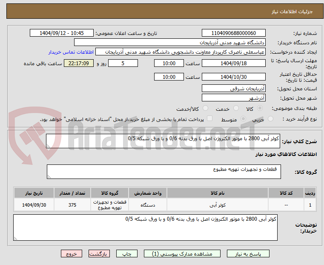Viewport: 324px width, 265px height.
Task: Click the شرح کلی نیاز text area
Action: (x=163, y=141)
